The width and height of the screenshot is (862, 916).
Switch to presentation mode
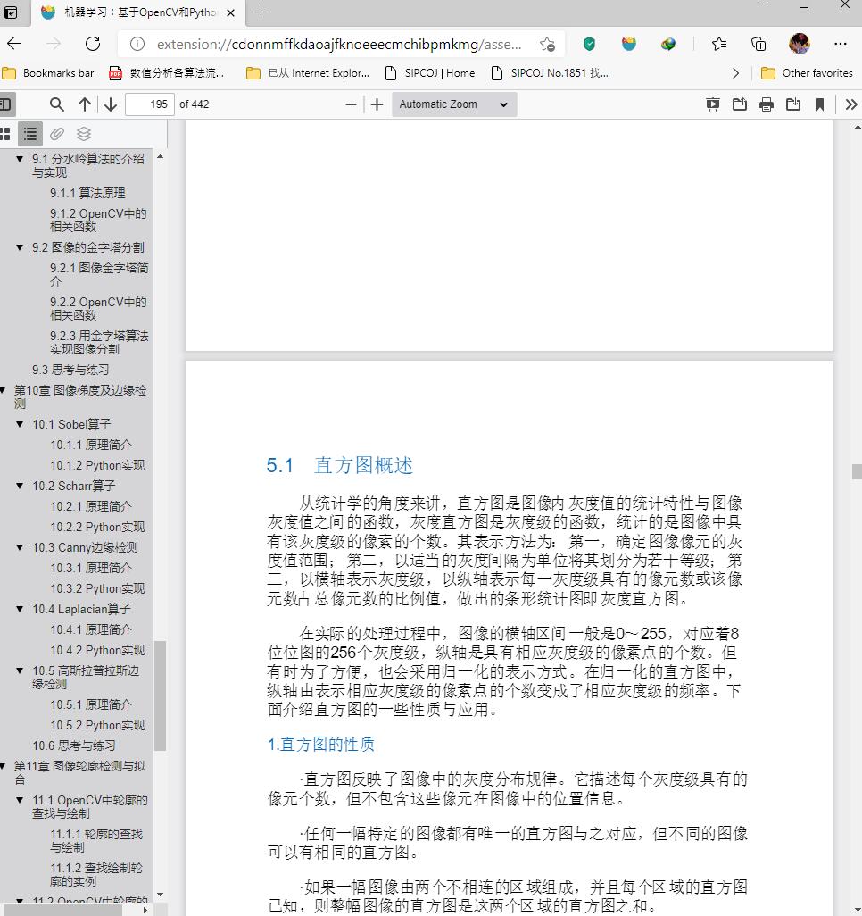pos(713,104)
